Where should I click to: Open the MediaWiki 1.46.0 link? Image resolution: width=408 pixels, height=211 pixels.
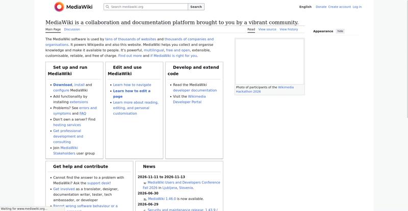pyautogui.click(x=162, y=199)
